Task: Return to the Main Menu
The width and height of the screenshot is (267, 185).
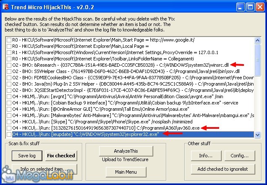Action: click(x=126, y=172)
